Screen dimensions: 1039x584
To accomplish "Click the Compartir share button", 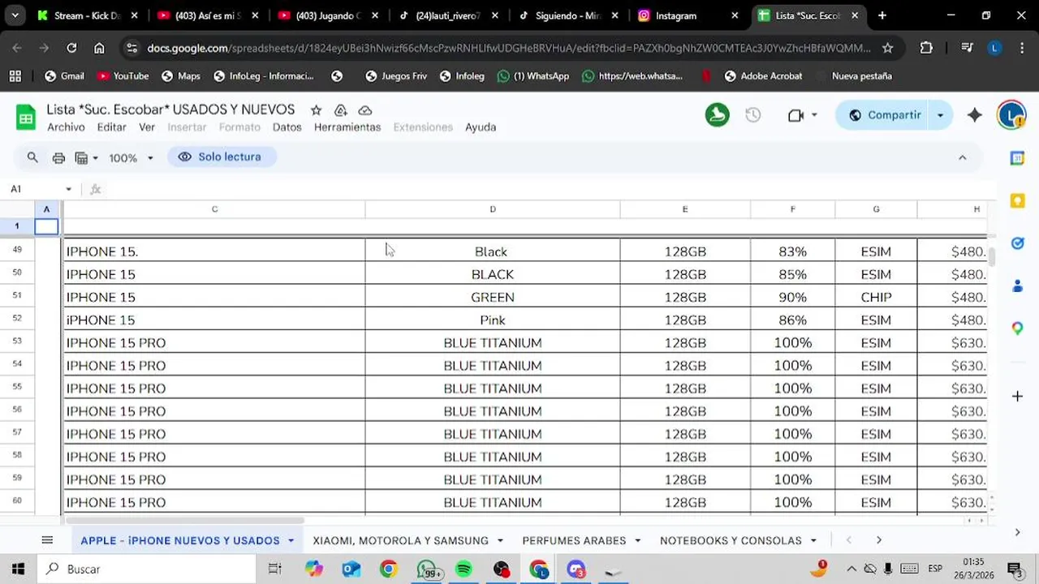I will 885,115.
